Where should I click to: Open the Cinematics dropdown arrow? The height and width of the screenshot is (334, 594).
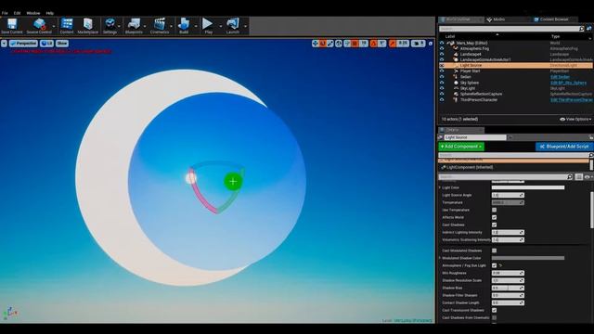point(171,27)
